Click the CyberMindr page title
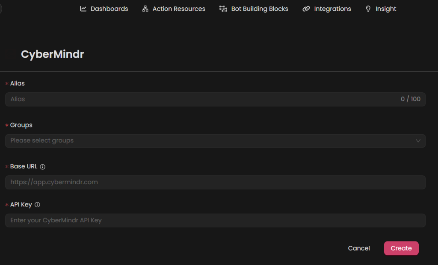 pyautogui.click(x=53, y=54)
